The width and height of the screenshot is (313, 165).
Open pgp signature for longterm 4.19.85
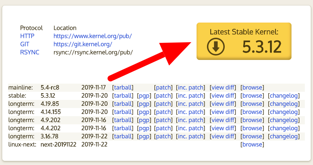tap(144, 104)
